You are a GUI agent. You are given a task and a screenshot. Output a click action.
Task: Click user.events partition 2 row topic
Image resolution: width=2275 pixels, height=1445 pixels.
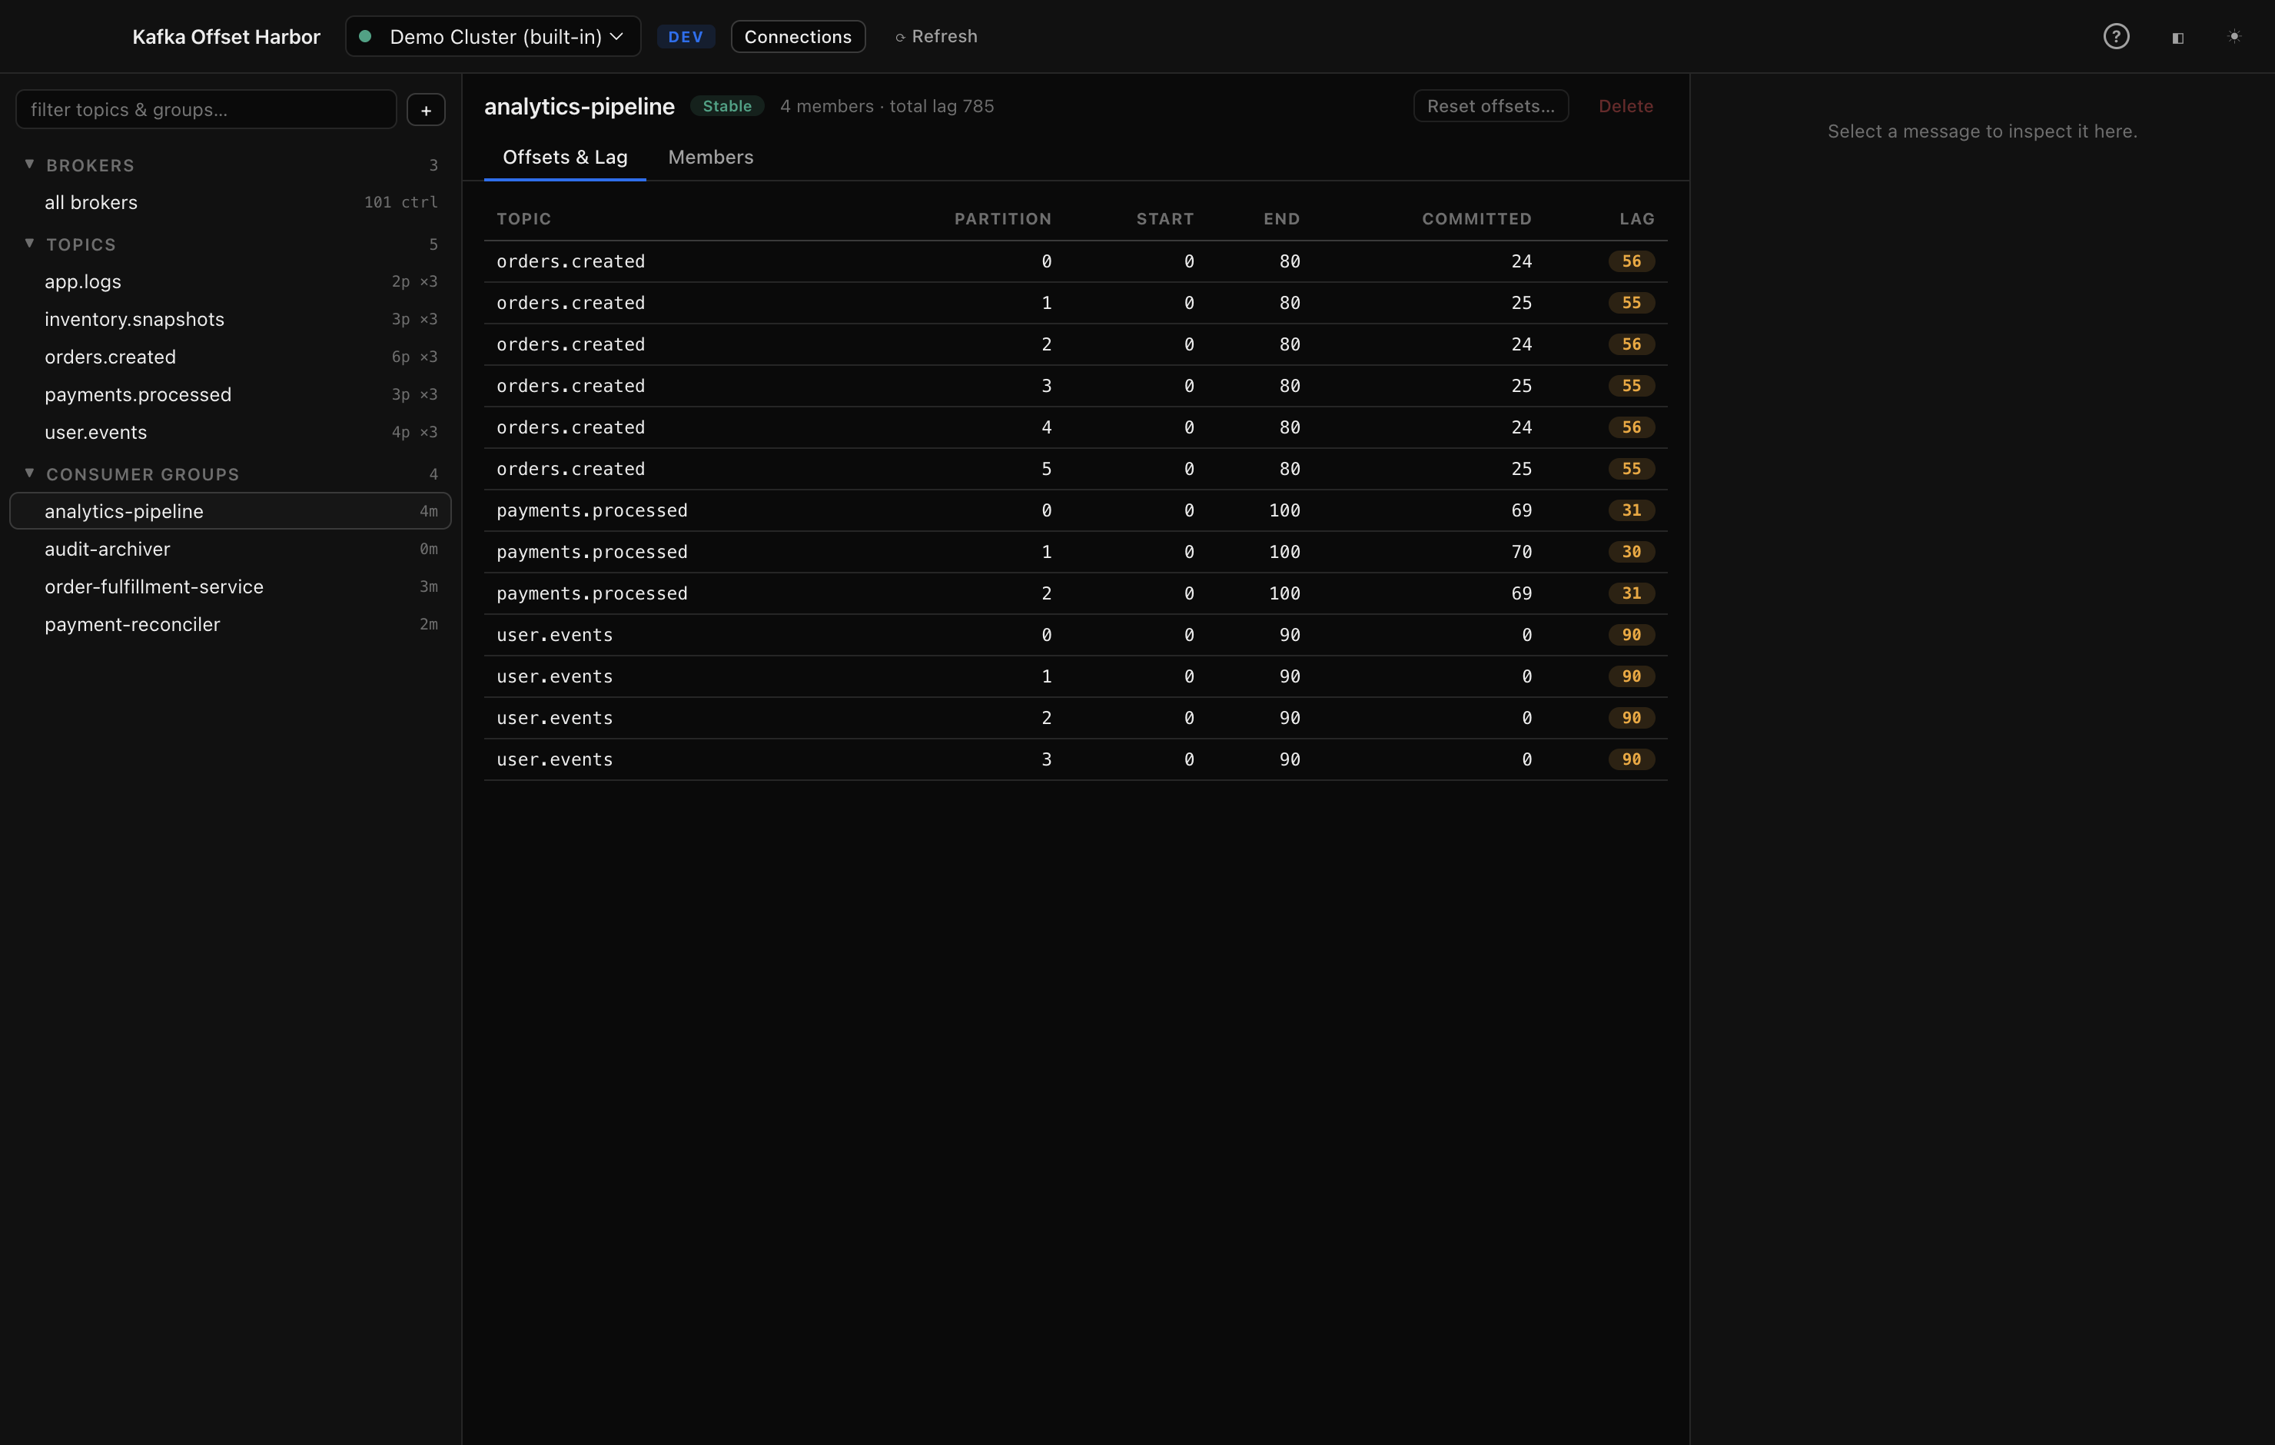[x=555, y=719]
